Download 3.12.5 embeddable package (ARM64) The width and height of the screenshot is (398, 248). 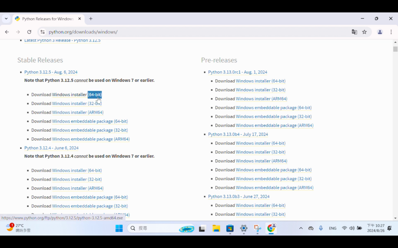91,139
